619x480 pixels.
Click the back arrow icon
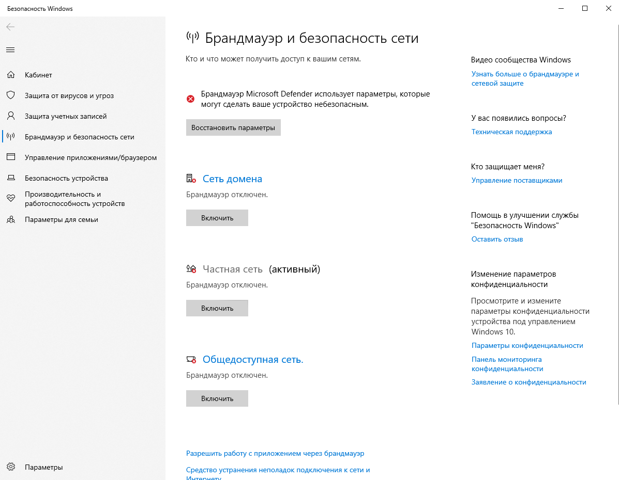pos(11,27)
